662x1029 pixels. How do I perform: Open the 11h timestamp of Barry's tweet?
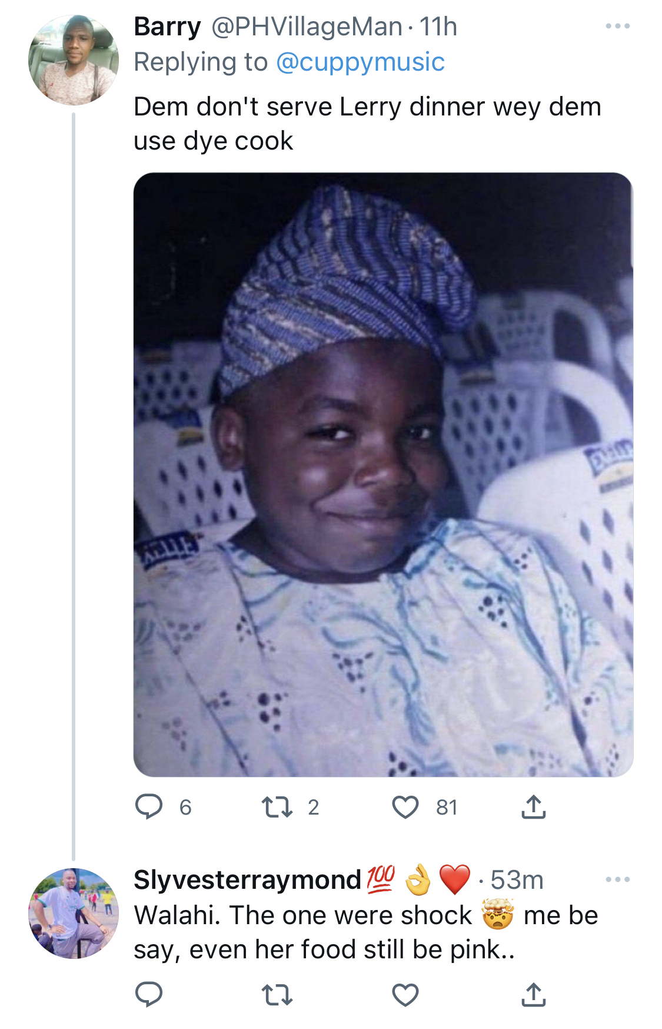(438, 27)
